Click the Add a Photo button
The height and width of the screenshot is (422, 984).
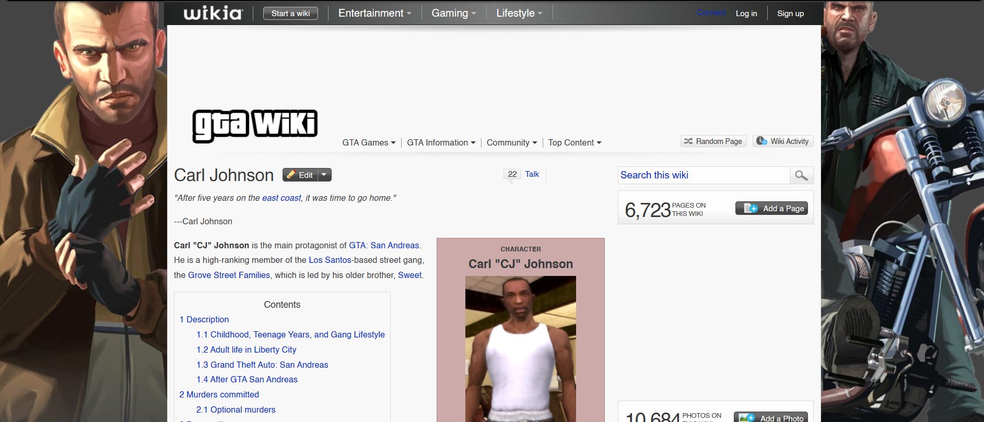click(771, 417)
